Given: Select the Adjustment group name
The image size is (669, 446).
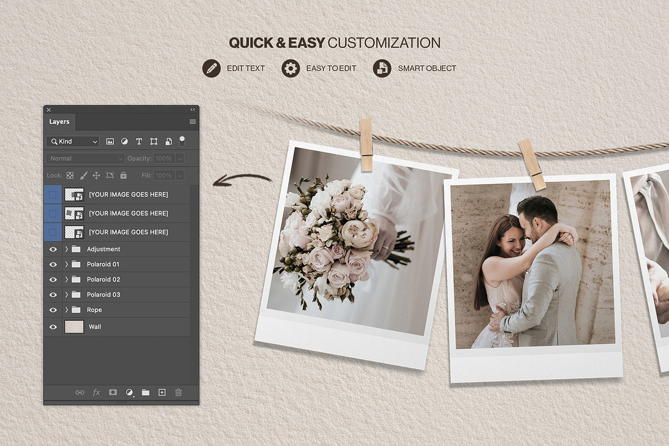Looking at the screenshot, I should tap(104, 249).
